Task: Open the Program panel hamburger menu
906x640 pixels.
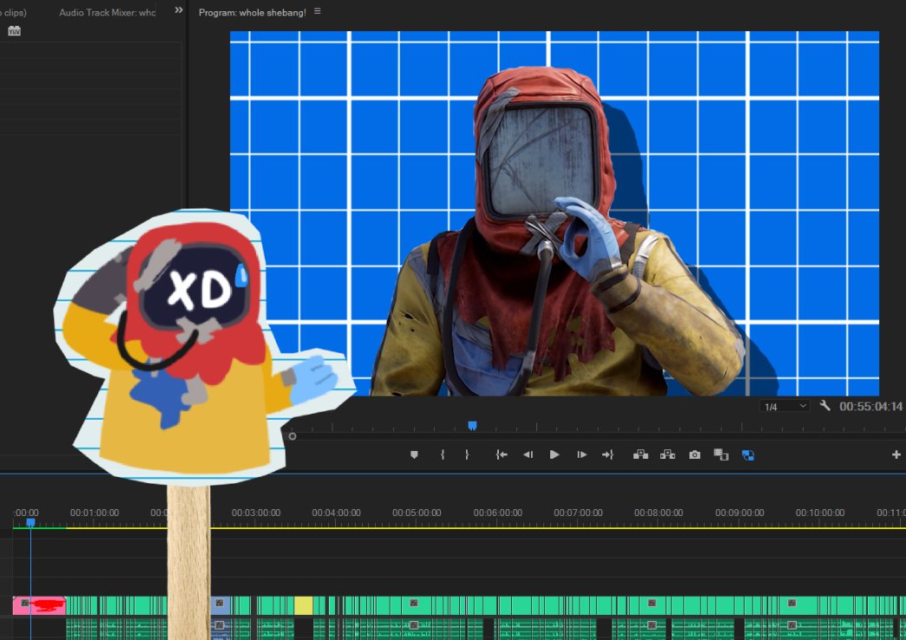Action: point(318,11)
